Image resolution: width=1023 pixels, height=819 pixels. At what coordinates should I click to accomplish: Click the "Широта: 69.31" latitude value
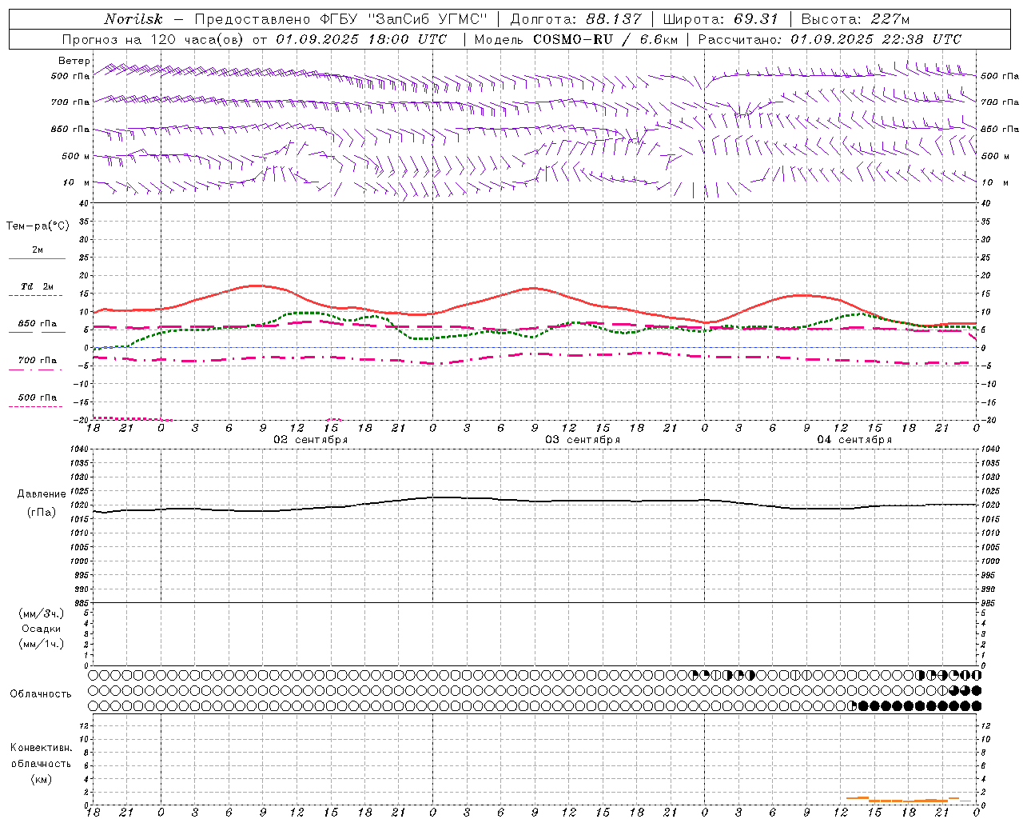tap(720, 19)
